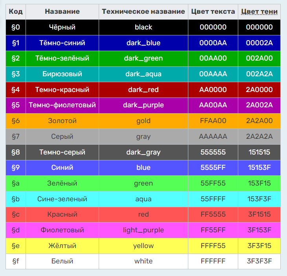Image resolution: width=287 pixels, height=276 pixels.
Task: Select the §a green code cell
Action: point(16,183)
